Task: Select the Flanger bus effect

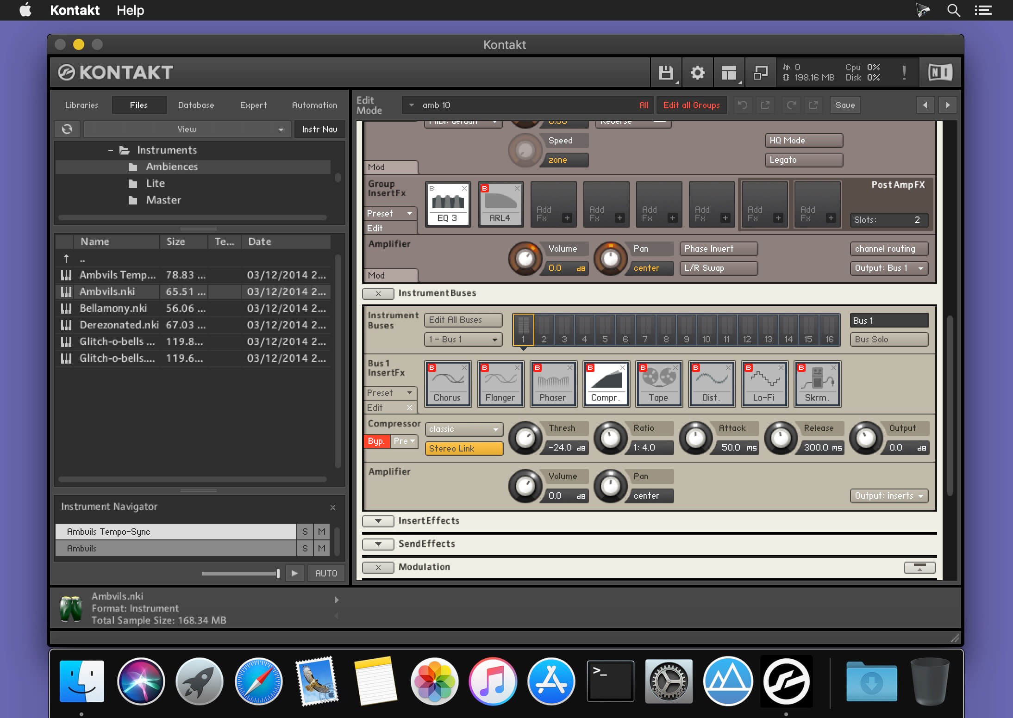Action: tap(500, 384)
